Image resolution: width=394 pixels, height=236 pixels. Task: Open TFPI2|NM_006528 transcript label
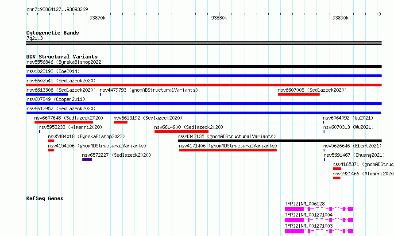coord(305,204)
